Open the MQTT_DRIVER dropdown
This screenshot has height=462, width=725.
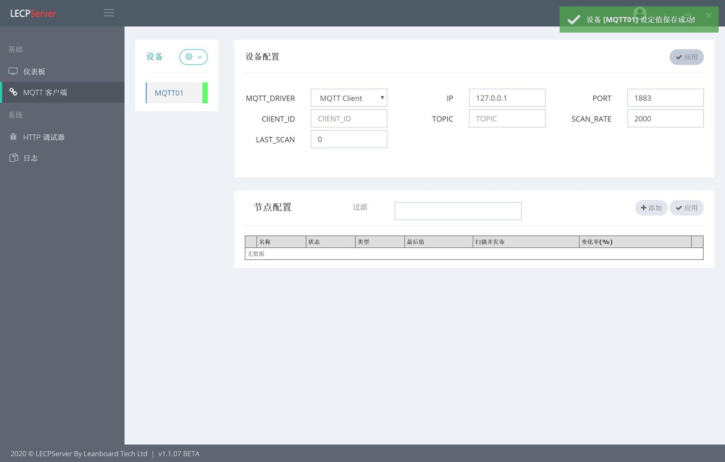[349, 98]
